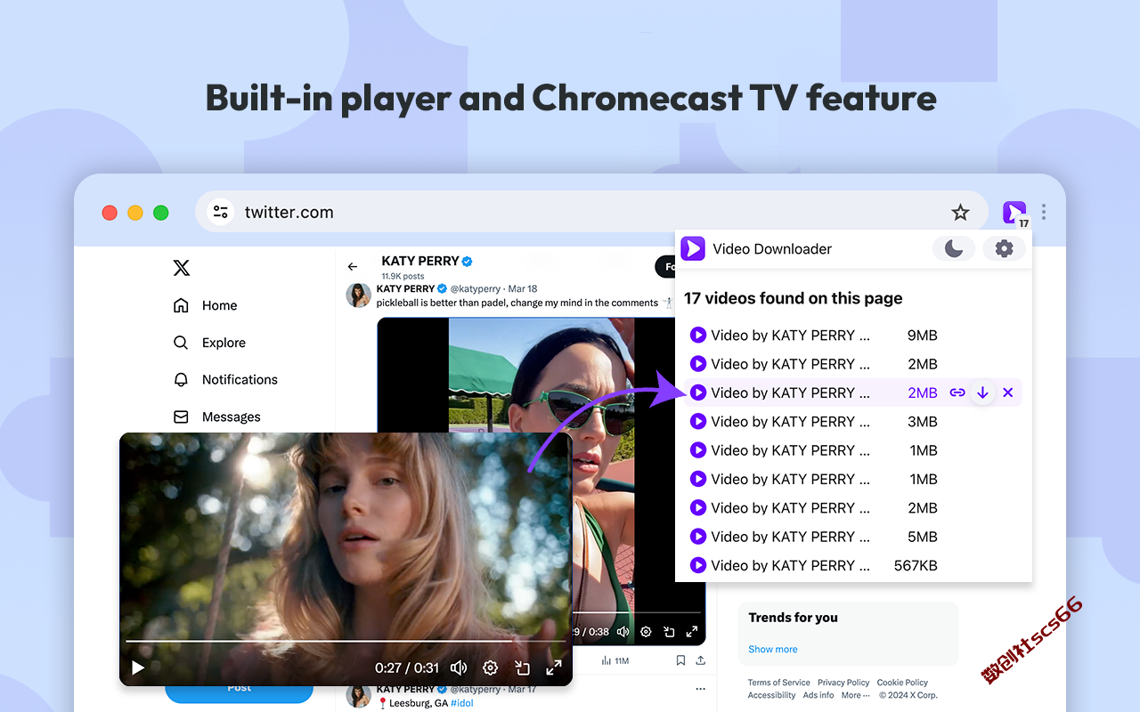Screen dimensions: 1140x712
Task: Open popup player settings gear
Action: coord(490,667)
